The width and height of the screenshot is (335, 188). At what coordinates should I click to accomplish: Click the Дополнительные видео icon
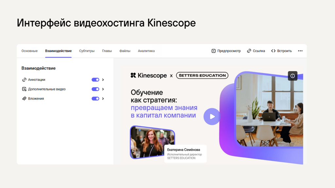24,89
